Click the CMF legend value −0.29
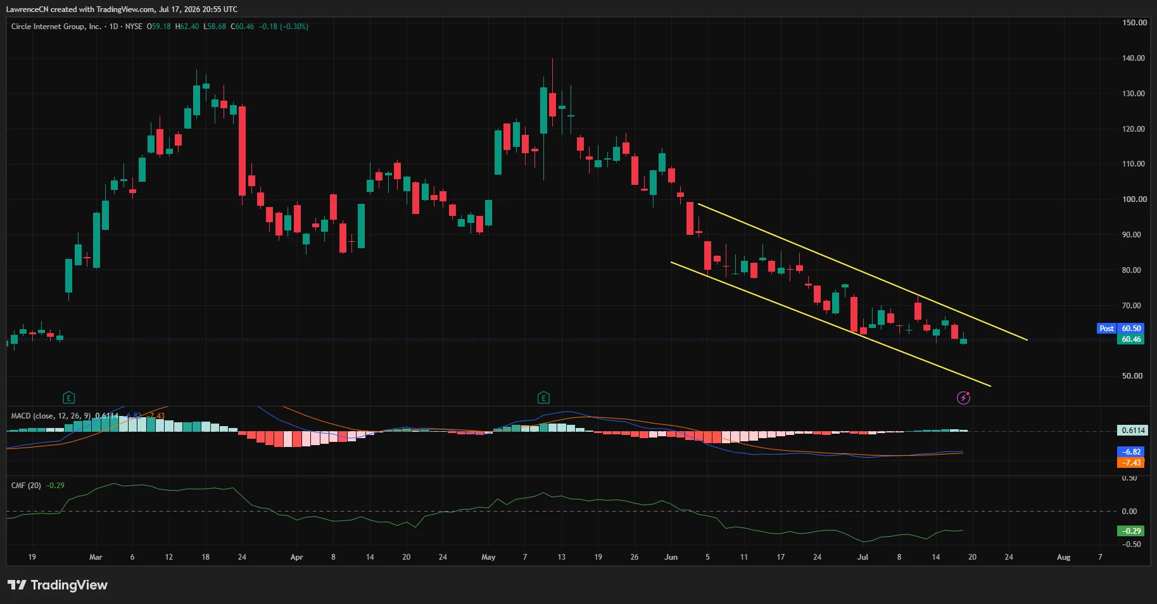 56,486
